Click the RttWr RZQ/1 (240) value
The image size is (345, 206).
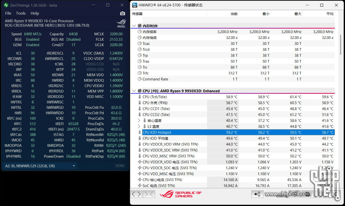(116, 145)
